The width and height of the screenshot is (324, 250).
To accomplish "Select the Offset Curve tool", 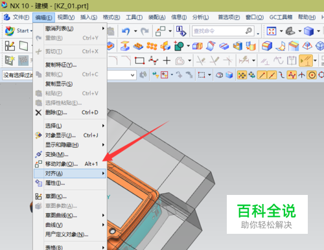I will [180, 61].
